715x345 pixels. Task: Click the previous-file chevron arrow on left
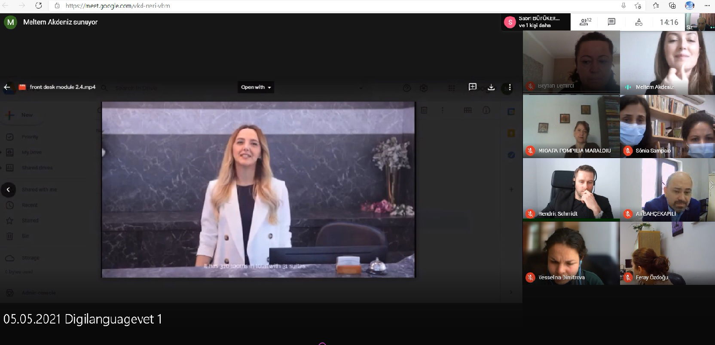[x=8, y=189]
